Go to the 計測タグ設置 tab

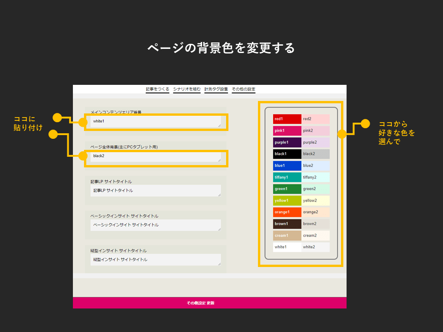(x=216, y=89)
